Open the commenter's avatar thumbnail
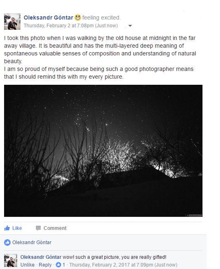 pyautogui.click(x=11, y=260)
